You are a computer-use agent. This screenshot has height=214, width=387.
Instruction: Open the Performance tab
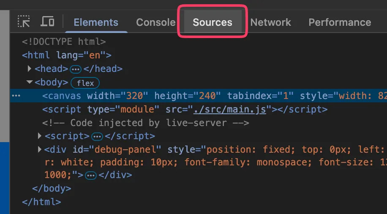pyautogui.click(x=340, y=22)
